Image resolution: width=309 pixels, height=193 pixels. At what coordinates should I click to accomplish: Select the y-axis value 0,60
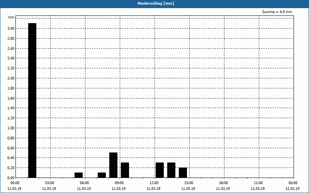point(11,148)
